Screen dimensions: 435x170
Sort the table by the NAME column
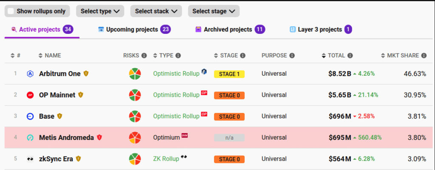50,55
